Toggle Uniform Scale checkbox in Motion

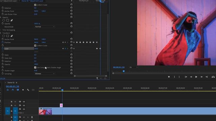point(35,5)
